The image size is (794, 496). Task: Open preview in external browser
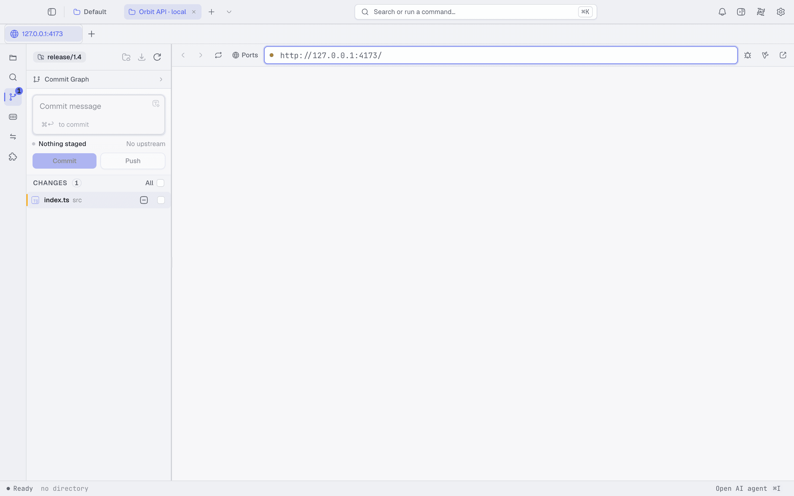click(783, 55)
